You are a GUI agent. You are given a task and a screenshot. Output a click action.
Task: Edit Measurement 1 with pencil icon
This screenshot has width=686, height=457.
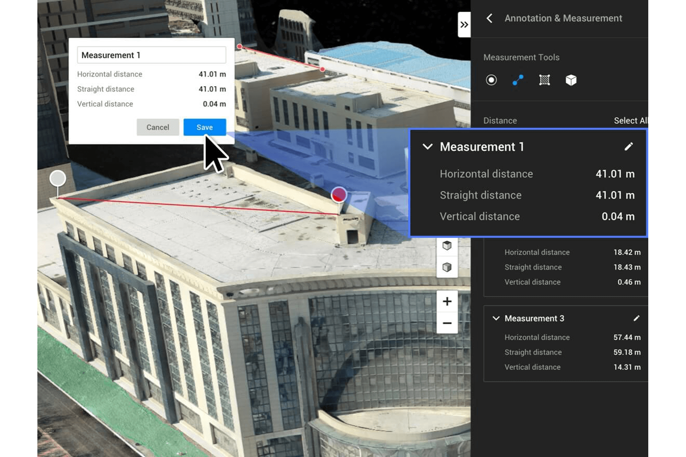point(628,147)
